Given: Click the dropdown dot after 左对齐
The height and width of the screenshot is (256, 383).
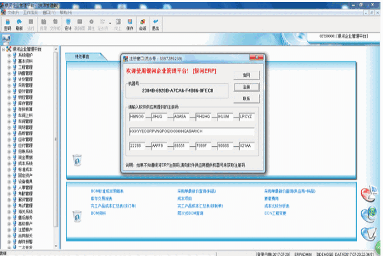Looking at the screenshot, I should point(110,24).
